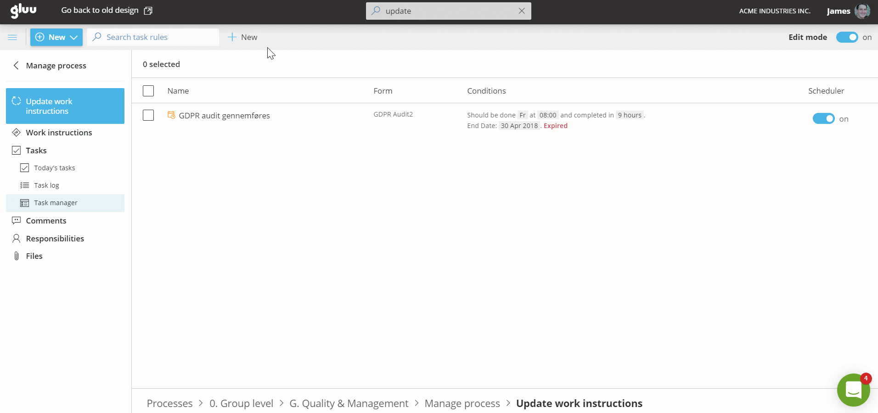
Task: Disable scheduler toggle for GDPR audit
Action: [x=823, y=119]
